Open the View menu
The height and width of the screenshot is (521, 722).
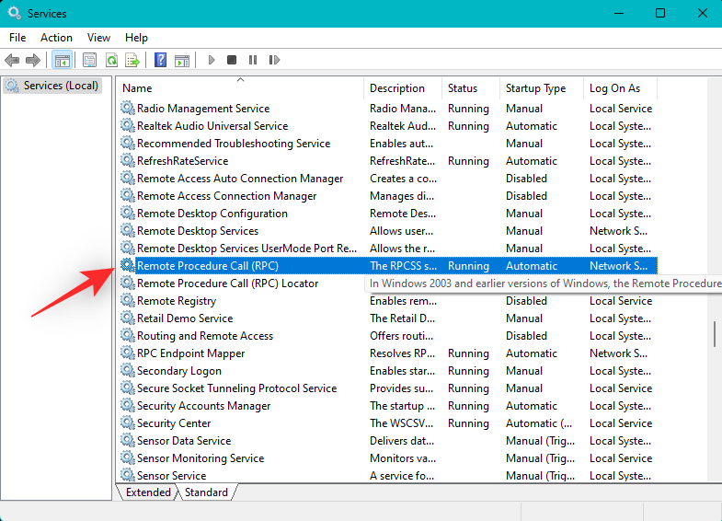(98, 38)
